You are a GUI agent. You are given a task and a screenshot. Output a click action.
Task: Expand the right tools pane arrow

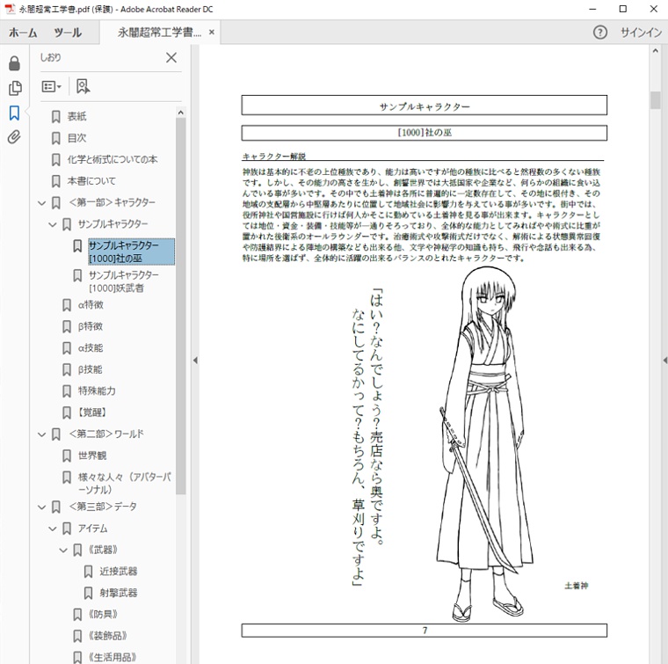(665, 361)
